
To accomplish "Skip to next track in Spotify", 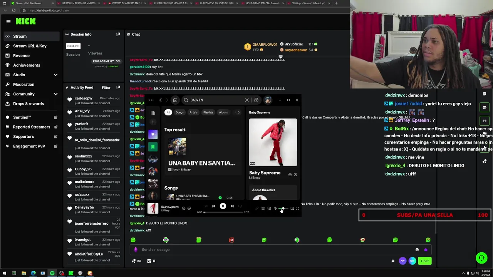I will coord(232,206).
